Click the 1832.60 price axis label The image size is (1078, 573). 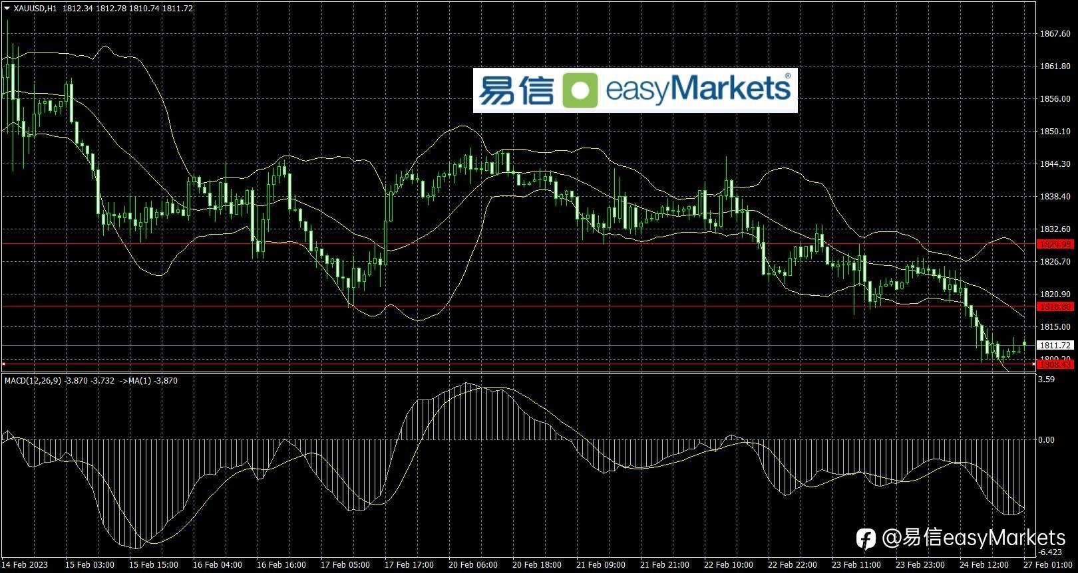(1055, 229)
